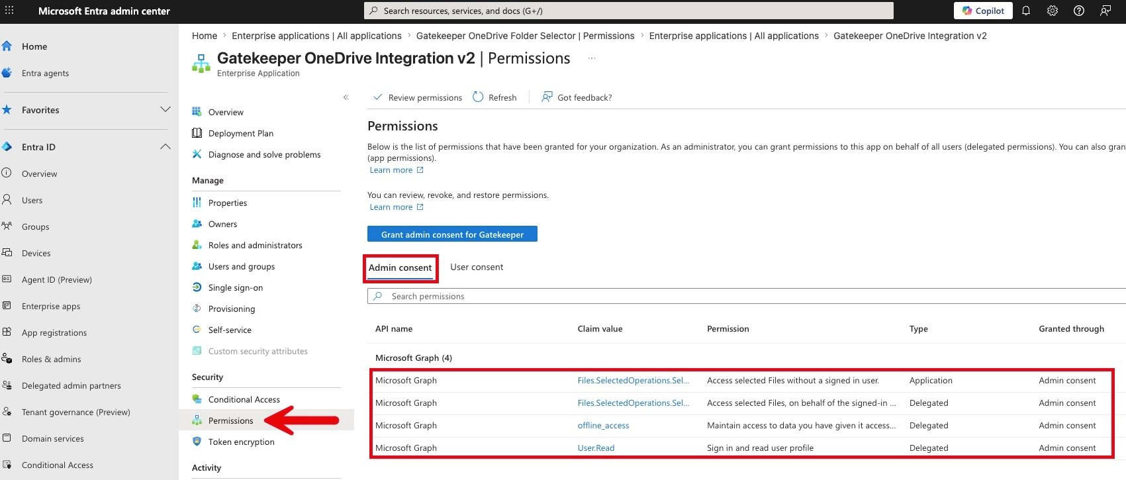The width and height of the screenshot is (1126, 480).
Task: Click Grant admin consent for Gatekeeper
Action: (452, 234)
